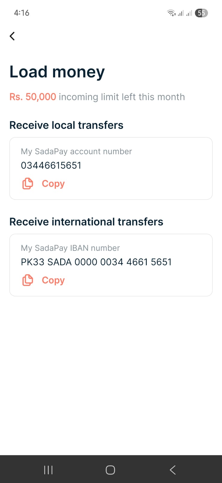Click copy icon under SadaPay account number
222x483 pixels.
click(x=28, y=184)
